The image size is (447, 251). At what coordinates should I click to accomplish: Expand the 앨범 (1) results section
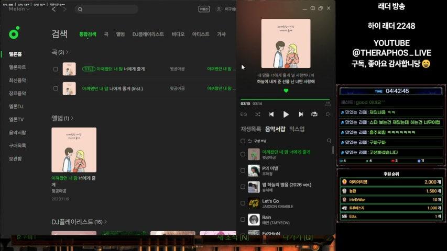(x=62, y=118)
